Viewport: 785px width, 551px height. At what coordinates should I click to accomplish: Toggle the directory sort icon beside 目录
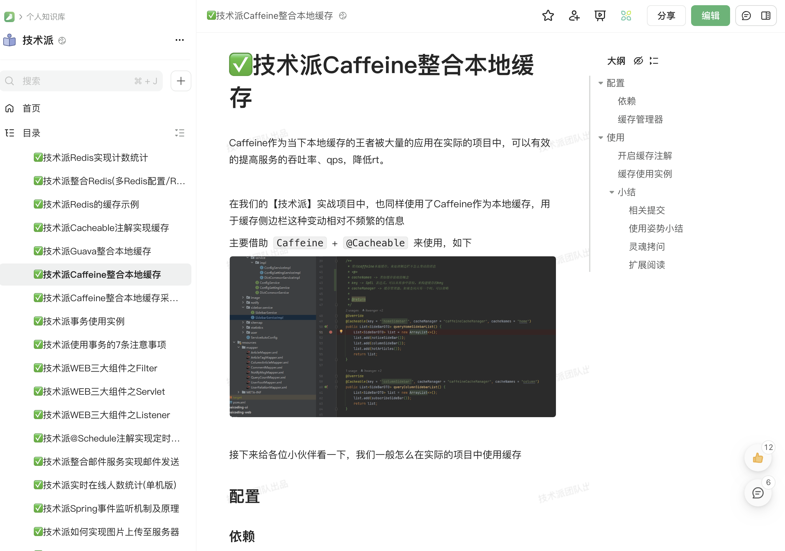pos(179,133)
